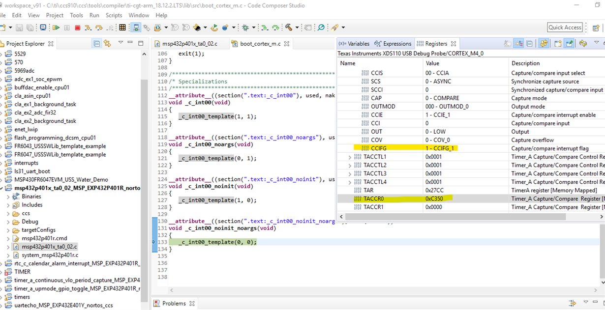Click the Debug bug icon

245,28
